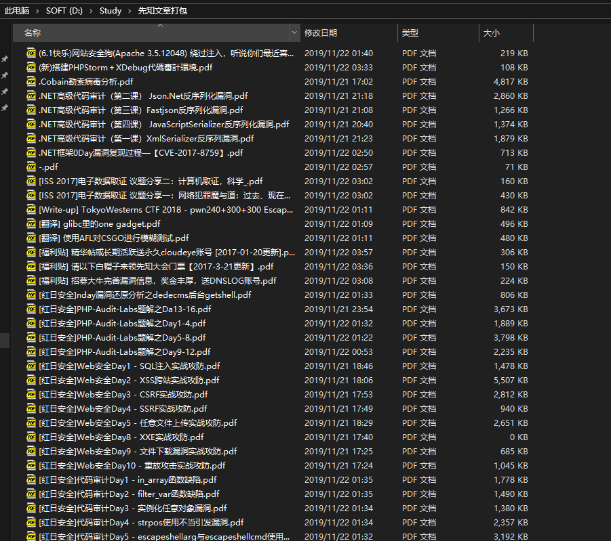Image resolution: width=611 pixels, height=541 pixels.
Task: Click the 先知文章打包 breadcrumb segment
Action: 163,11
